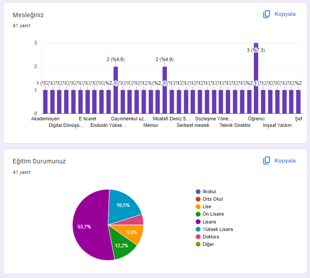Select Diğer light green legend dot
This screenshot has height=278, width=310.
(x=198, y=244)
